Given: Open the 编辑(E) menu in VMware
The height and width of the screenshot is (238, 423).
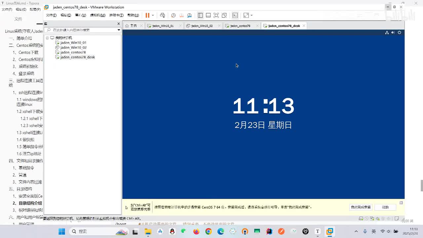Looking at the screenshot, I should click(x=66, y=15).
